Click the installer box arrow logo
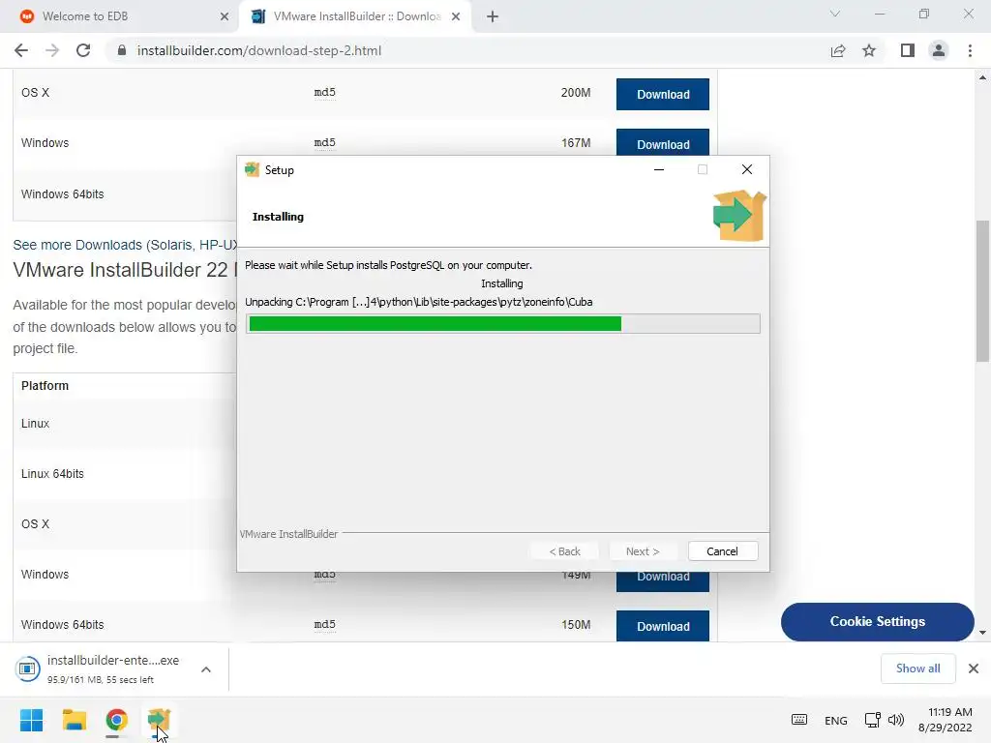The height and width of the screenshot is (743, 991). coord(739,216)
